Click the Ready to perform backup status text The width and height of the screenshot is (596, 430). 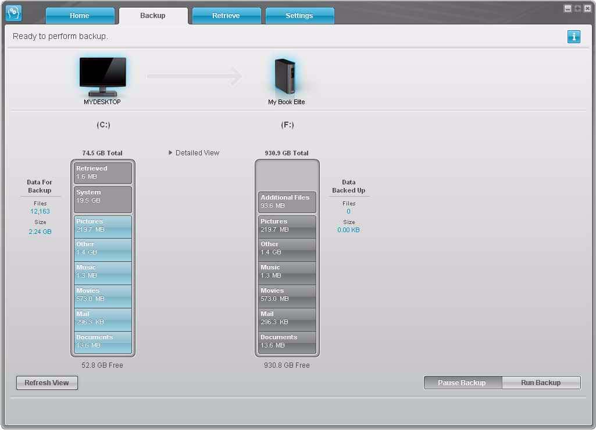pos(60,36)
